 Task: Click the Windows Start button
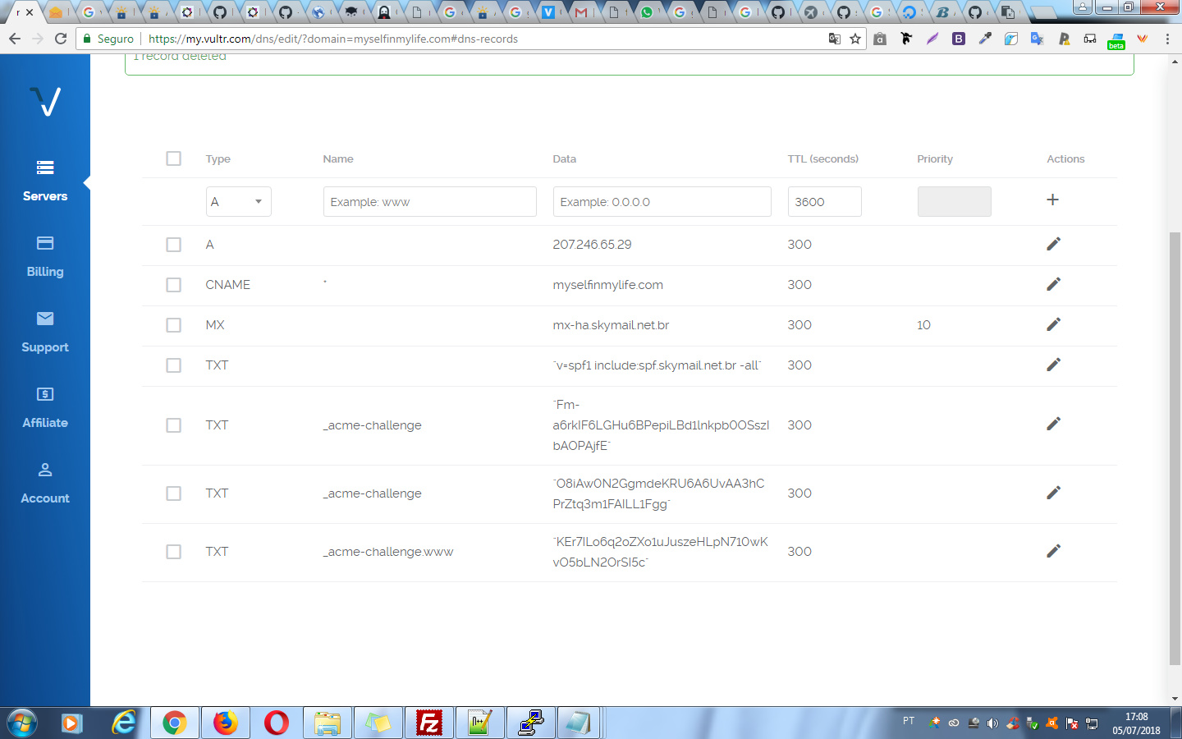tap(21, 723)
